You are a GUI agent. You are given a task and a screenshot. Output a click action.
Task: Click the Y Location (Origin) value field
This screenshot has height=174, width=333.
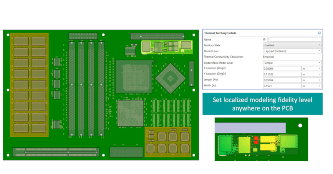[x=282, y=74]
